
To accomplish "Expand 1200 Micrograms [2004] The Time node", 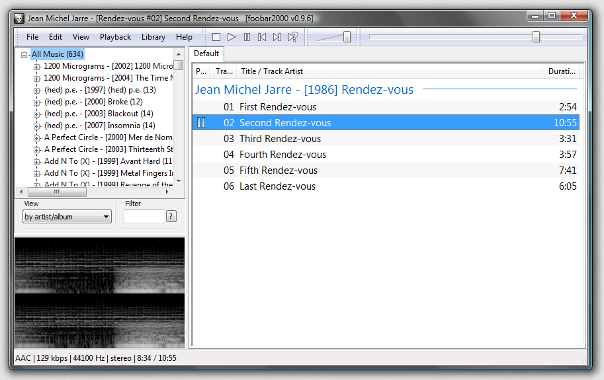I will click(x=36, y=79).
